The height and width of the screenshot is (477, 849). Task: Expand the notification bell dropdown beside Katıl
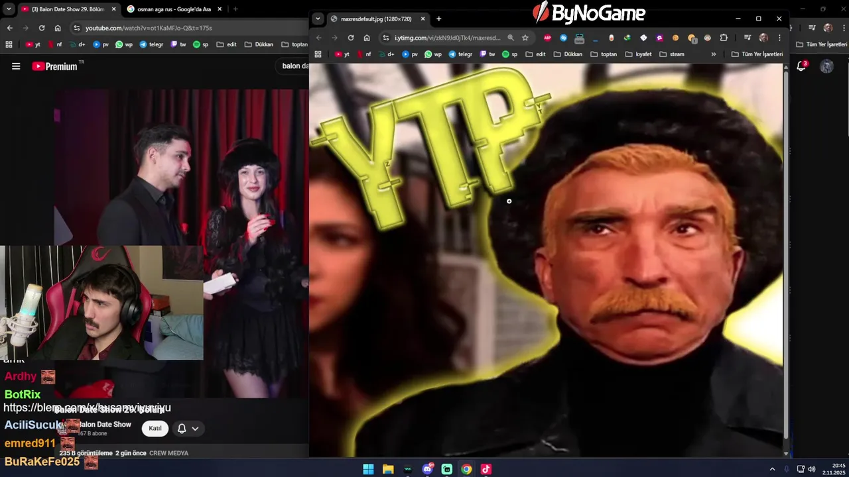point(188,429)
